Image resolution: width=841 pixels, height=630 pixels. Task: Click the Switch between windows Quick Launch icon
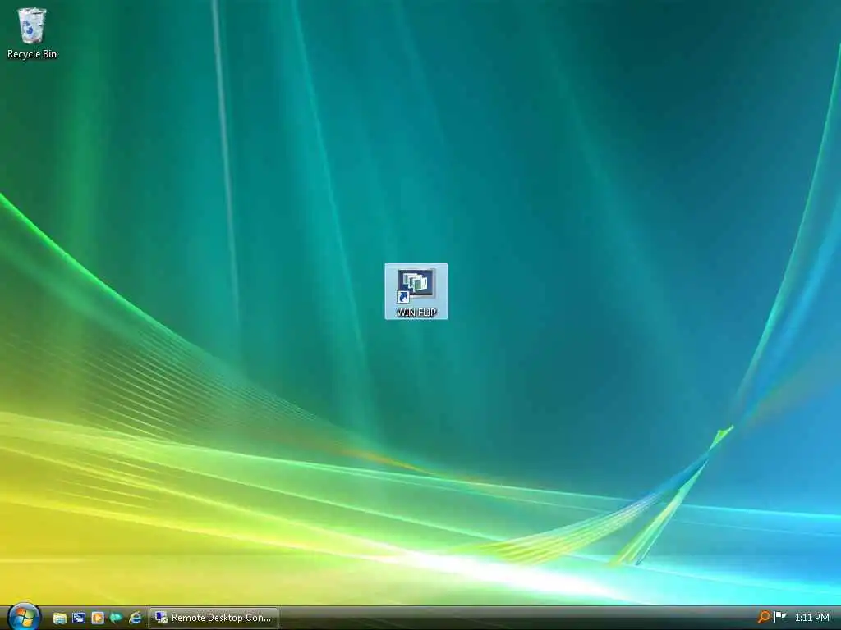coord(78,618)
